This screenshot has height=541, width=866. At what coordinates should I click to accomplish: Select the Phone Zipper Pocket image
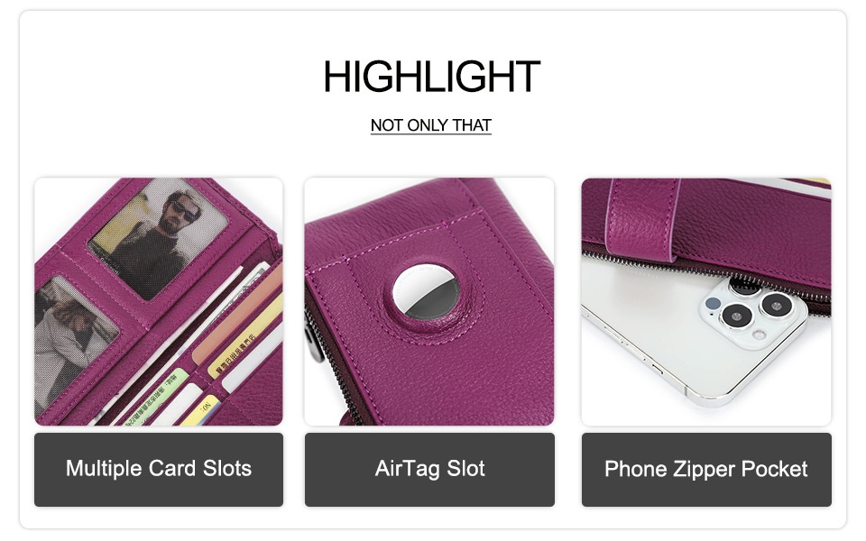706,301
